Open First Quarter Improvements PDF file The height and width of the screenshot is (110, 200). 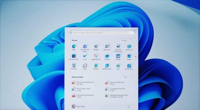[x=83, y=96]
